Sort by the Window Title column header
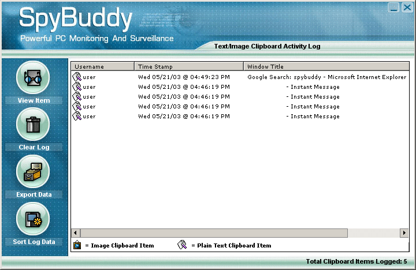The image size is (416, 270). tap(326, 66)
